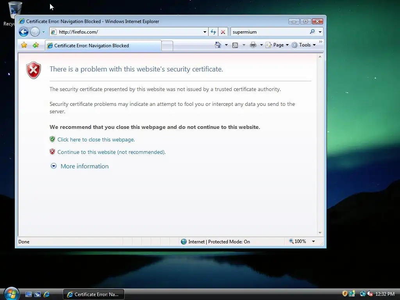
Task: Click the globe icon in status bar
Action: coord(184,241)
